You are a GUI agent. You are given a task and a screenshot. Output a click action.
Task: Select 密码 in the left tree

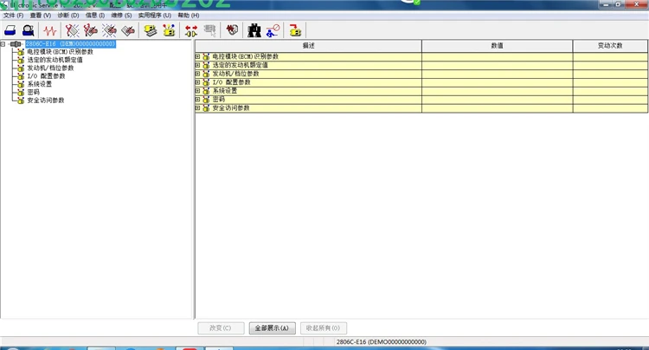click(33, 92)
